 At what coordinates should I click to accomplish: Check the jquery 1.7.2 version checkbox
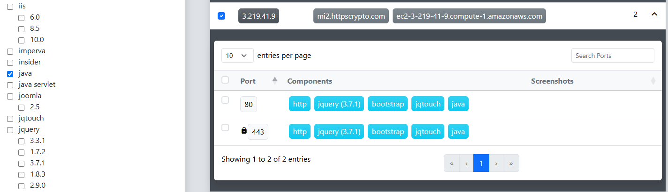pos(22,152)
